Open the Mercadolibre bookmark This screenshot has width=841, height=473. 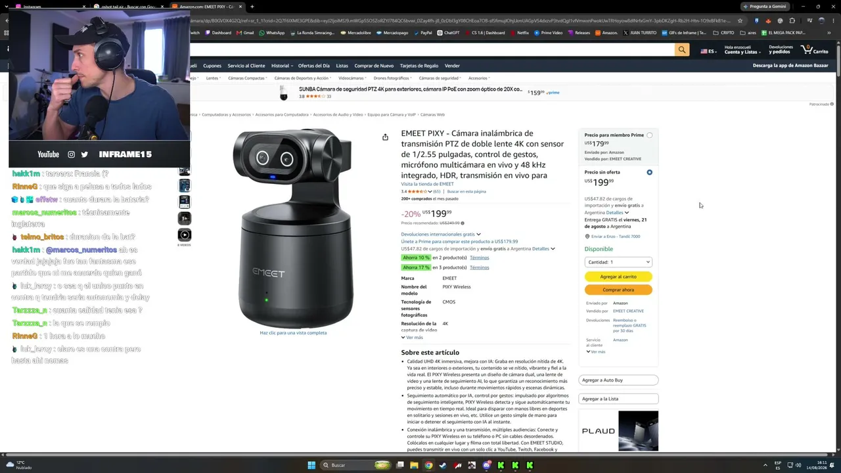[356, 33]
